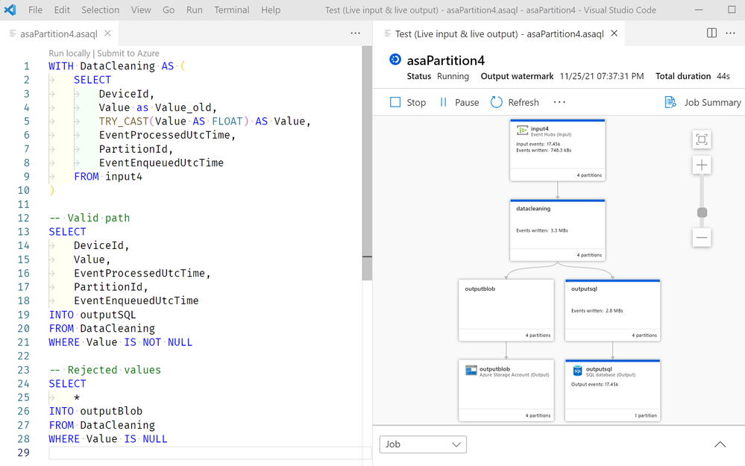Image resolution: width=745 pixels, height=466 pixels.
Task: Click the editor vertical scrollbar thumb
Action: [x=366, y=163]
